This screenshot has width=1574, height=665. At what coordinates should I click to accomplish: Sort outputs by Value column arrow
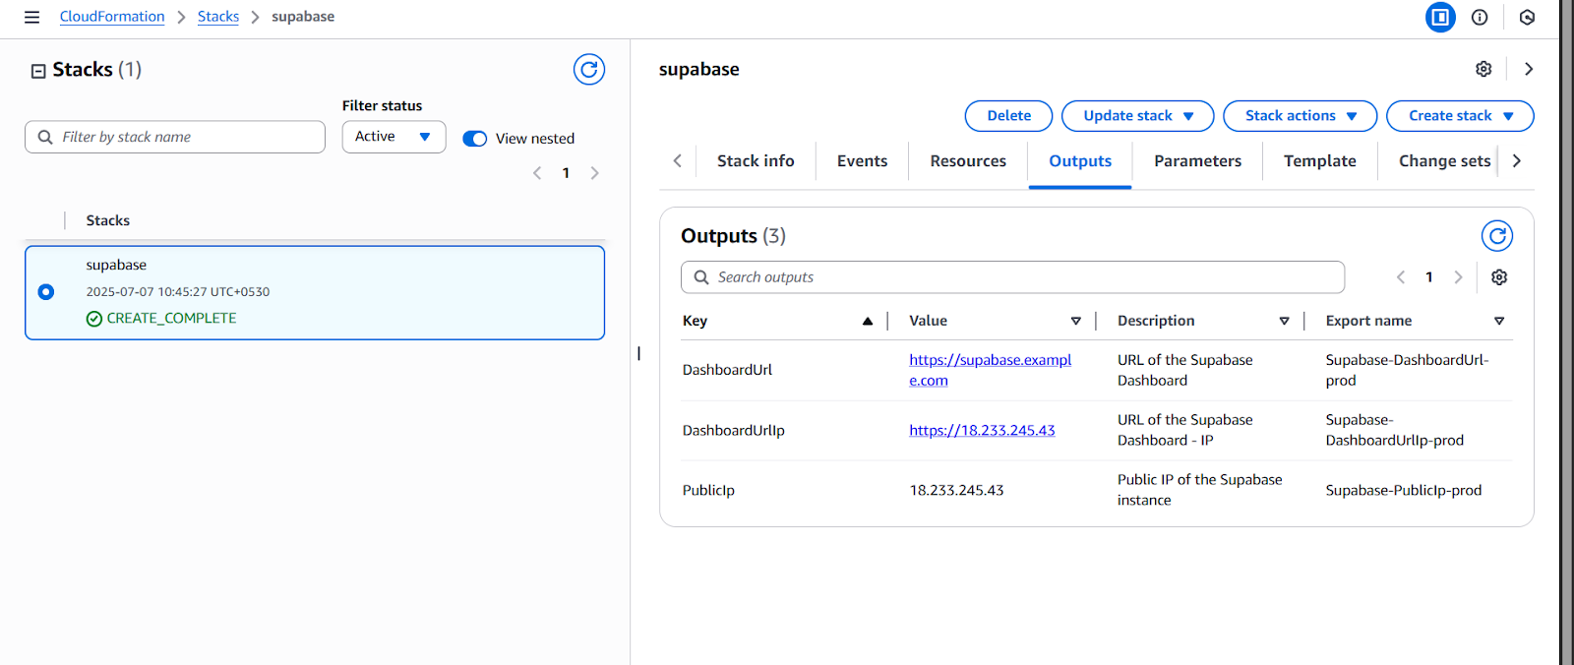(x=1076, y=321)
